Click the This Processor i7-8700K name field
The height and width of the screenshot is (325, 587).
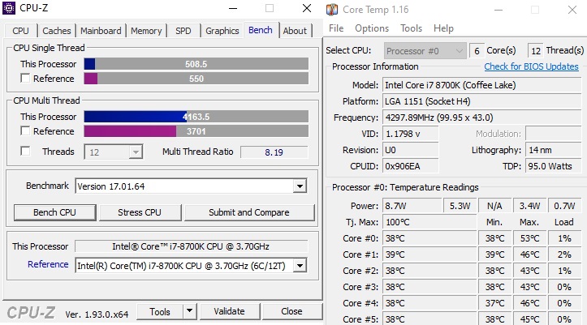[191, 246]
